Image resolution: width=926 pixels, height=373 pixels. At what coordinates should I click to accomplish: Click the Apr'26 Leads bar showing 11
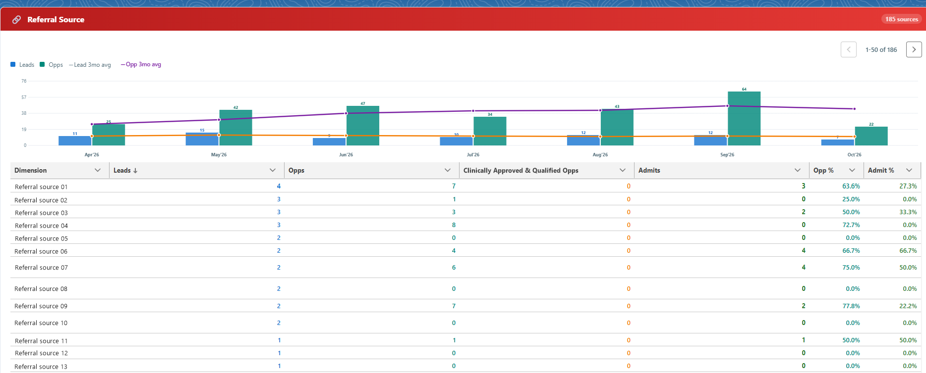75,140
